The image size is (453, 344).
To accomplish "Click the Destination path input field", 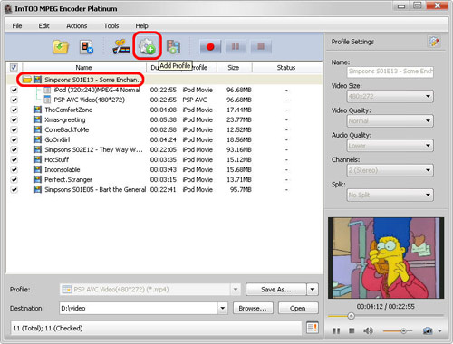I will (139, 308).
